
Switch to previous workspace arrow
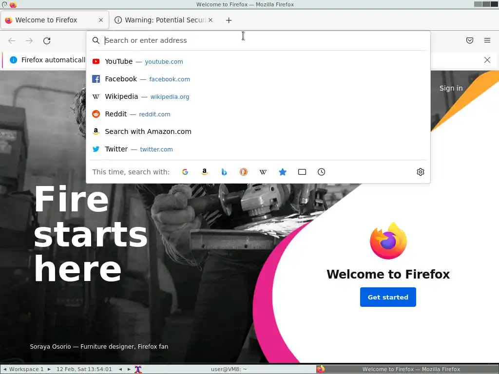[5, 369]
